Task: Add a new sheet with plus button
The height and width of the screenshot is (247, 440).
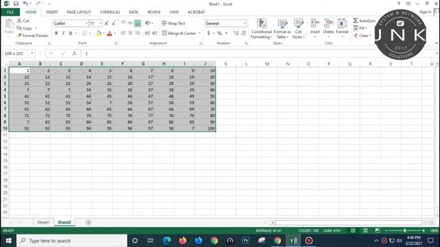Action: click(88, 222)
